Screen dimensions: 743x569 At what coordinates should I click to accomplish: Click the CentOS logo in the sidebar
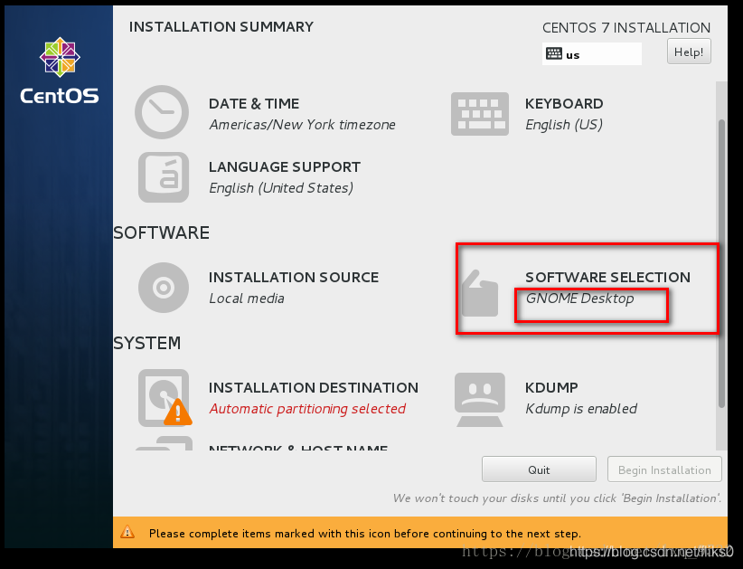60,71
